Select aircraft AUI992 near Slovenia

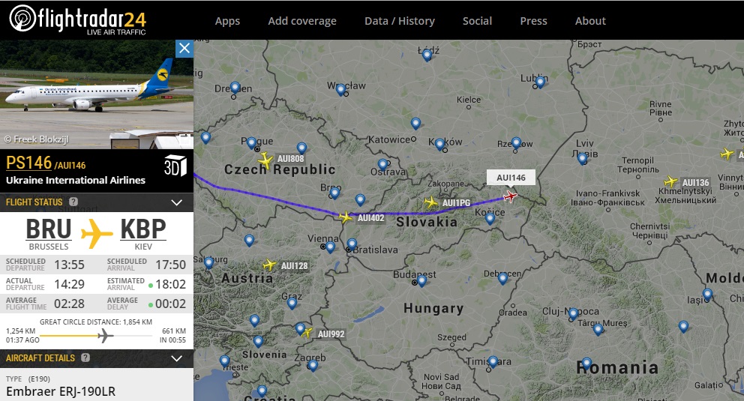(x=307, y=333)
